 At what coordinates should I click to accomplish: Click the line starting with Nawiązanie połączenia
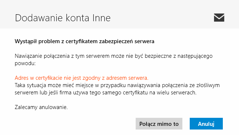click(114, 56)
